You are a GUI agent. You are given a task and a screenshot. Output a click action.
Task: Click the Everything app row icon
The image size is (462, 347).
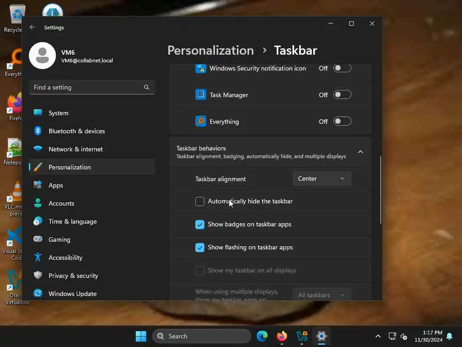[201, 121]
